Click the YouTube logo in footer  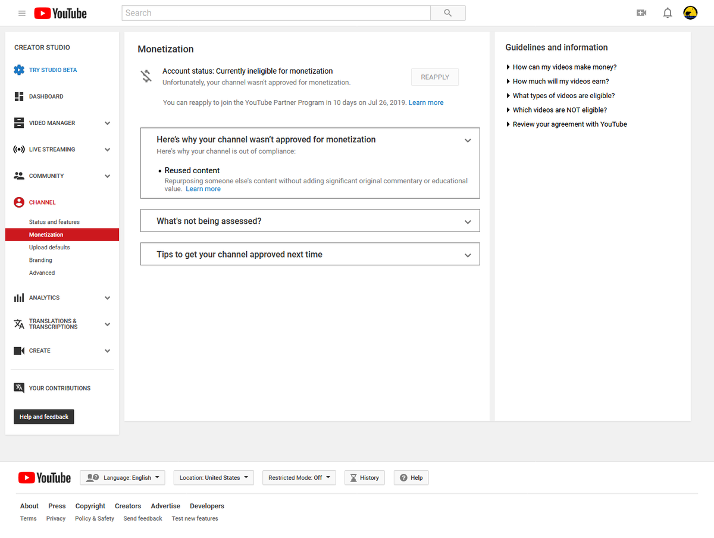click(45, 478)
